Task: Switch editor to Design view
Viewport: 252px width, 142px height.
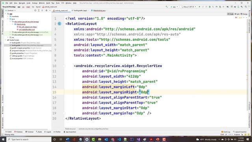Action: point(244,14)
